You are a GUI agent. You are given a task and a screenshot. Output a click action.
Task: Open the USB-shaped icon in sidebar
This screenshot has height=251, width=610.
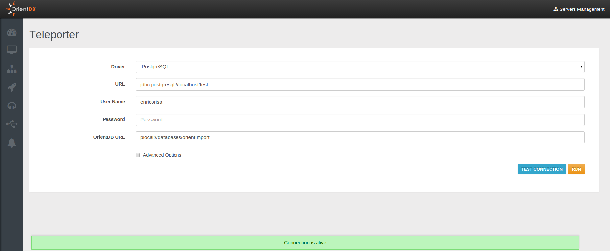(x=12, y=124)
